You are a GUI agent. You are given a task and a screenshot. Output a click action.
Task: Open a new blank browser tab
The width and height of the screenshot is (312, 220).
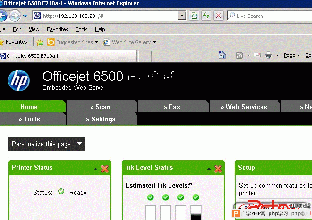point(144,56)
